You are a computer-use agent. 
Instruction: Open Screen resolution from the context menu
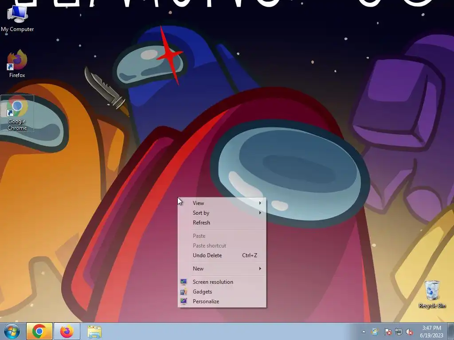pyautogui.click(x=222, y=282)
